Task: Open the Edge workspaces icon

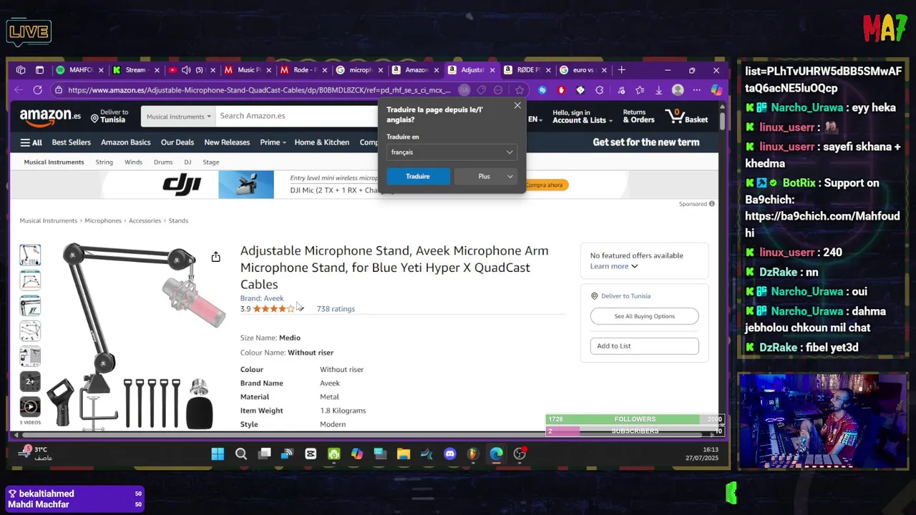Action: (21, 70)
